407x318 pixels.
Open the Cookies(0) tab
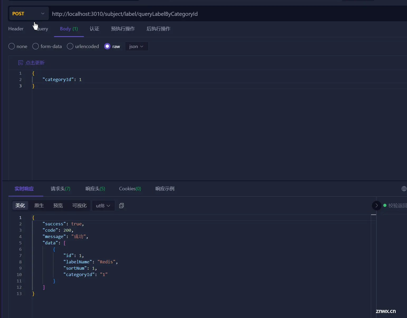click(130, 189)
